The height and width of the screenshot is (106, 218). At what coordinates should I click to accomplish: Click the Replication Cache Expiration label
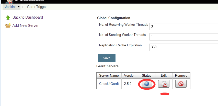(x=120, y=45)
